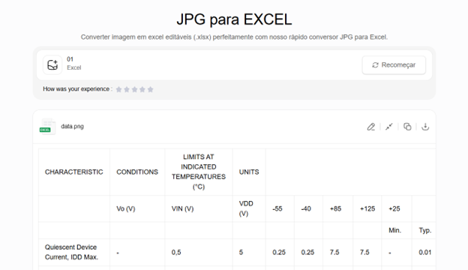The image size is (468, 270).
Task: Select the 5 value in VDD column
Action: (x=249, y=253)
